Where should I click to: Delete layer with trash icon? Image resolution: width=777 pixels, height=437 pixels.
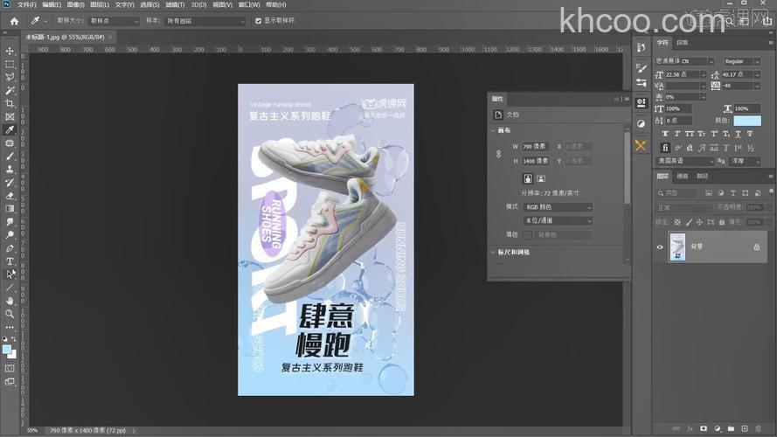[758, 428]
